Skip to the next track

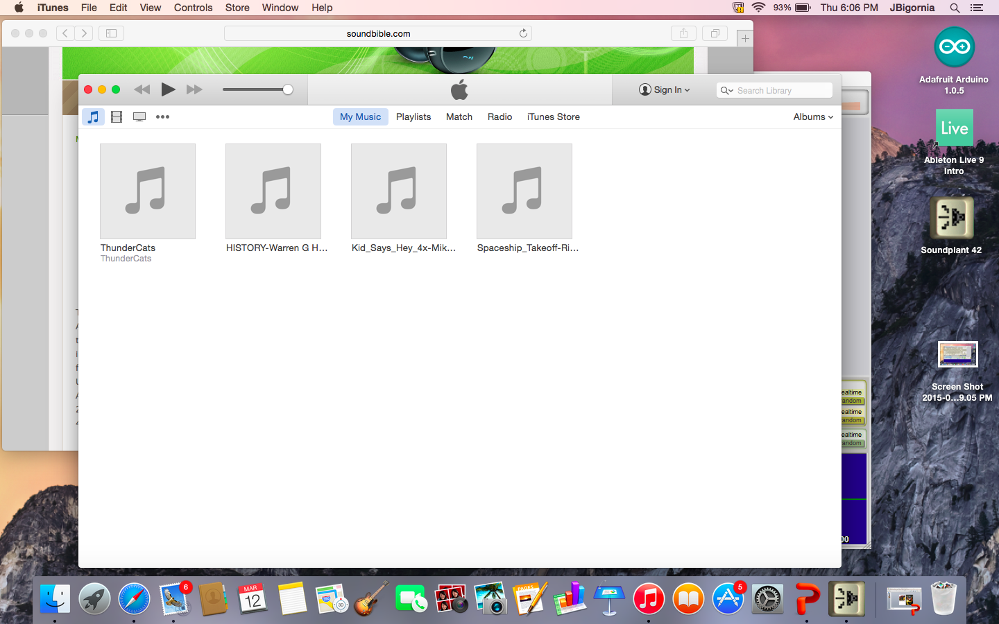click(x=194, y=89)
